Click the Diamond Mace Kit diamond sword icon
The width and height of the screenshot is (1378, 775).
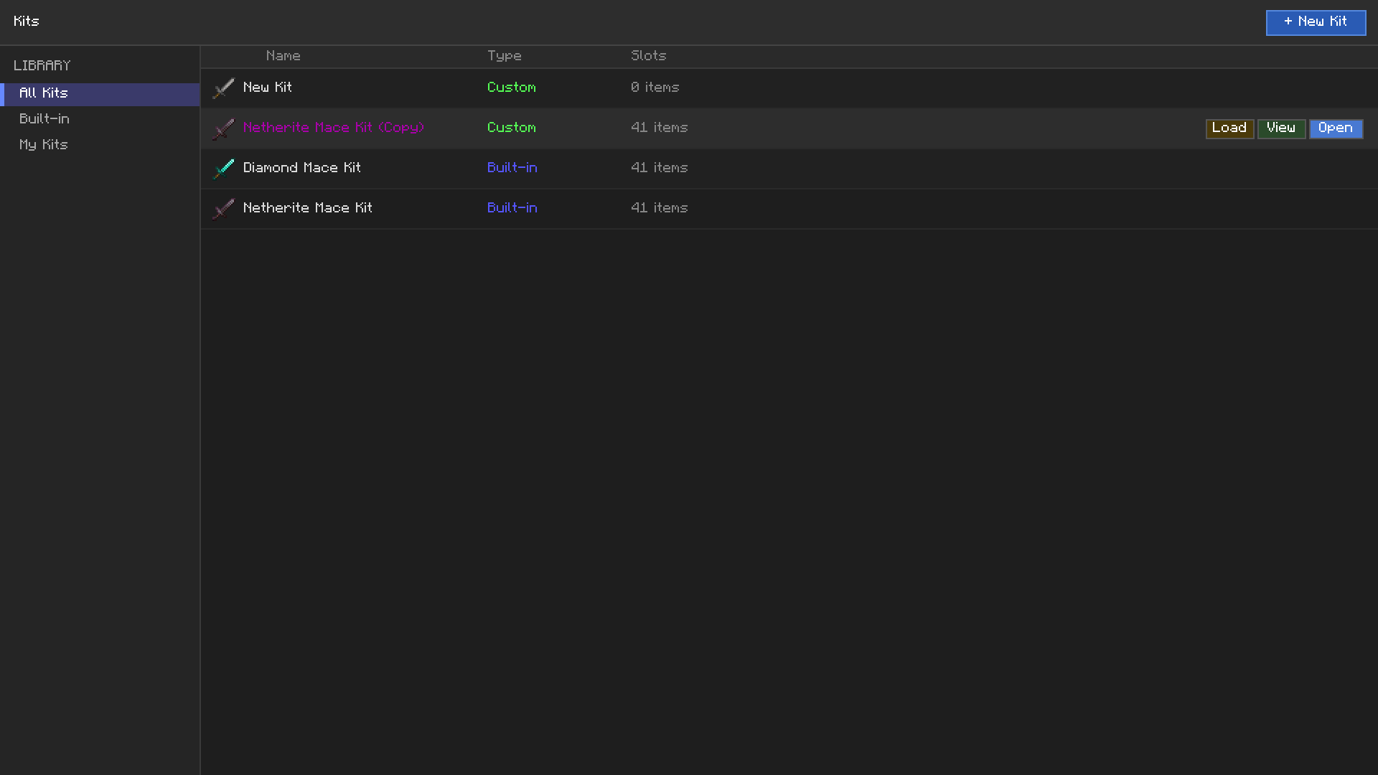223,169
